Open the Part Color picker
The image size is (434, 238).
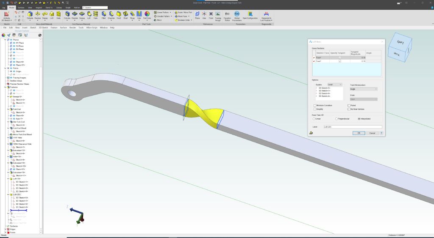click(x=147, y=15)
